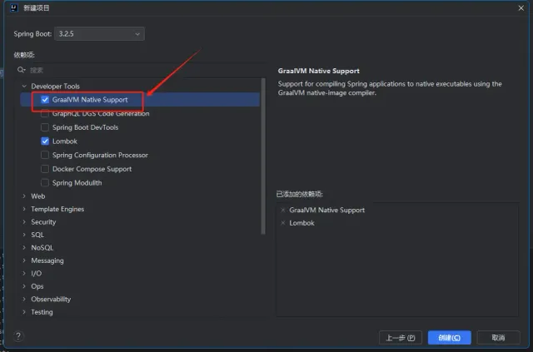
Task: Tick Spring Configuration Processor checkbox
Action: (x=45, y=155)
